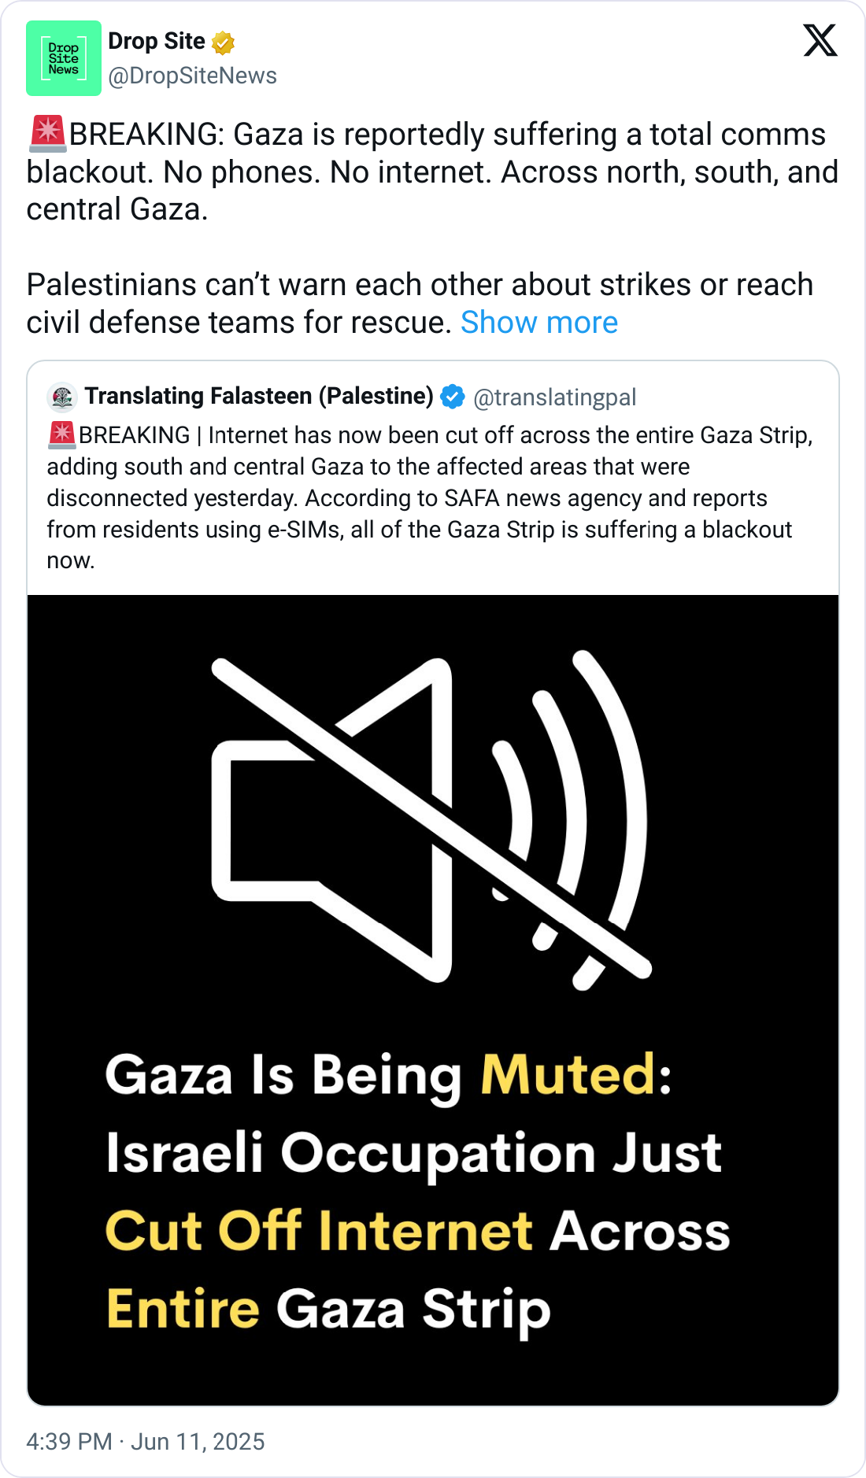Click Translating Falasteen's blue verified checkmark
Screen dimensions: 866x1478
pyautogui.click(x=453, y=397)
